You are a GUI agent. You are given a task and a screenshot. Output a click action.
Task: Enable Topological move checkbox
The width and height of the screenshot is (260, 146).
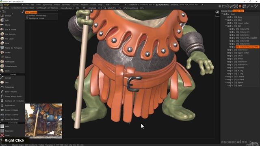[27, 18]
